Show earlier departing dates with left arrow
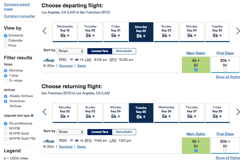245x162 pixels. point(45,31)
